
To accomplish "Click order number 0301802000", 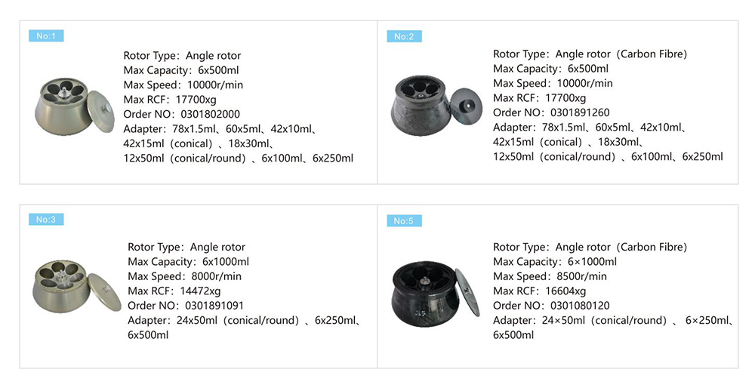I will (x=214, y=113).
